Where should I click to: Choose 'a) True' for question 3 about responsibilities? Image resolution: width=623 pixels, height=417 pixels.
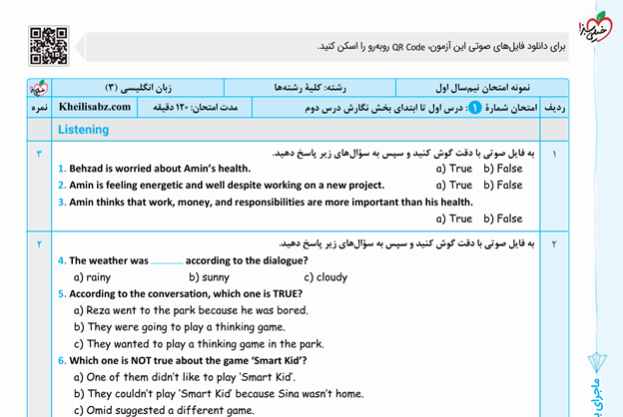coord(454,218)
